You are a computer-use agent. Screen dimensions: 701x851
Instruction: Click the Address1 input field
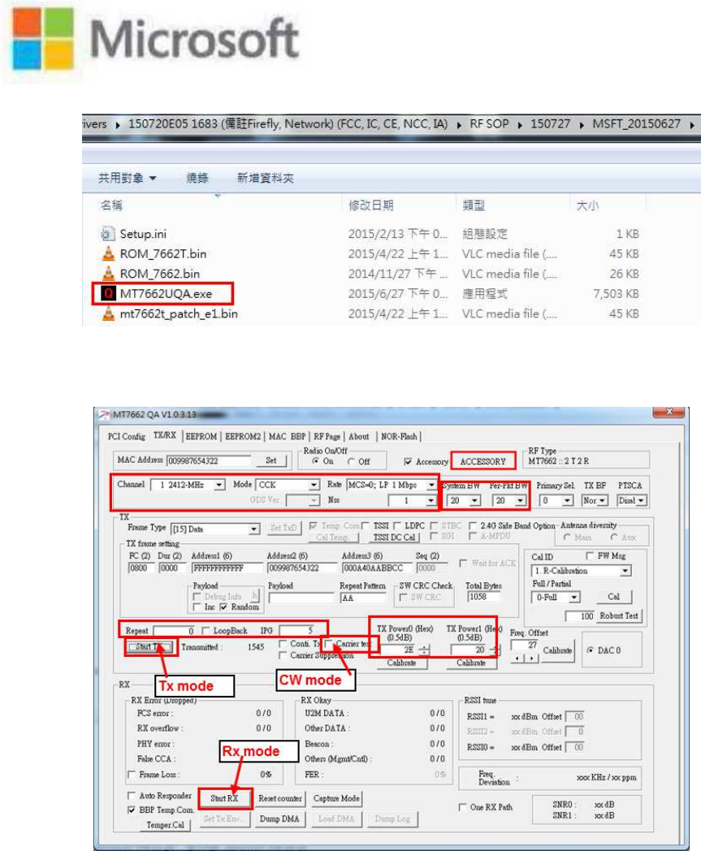coord(226,568)
